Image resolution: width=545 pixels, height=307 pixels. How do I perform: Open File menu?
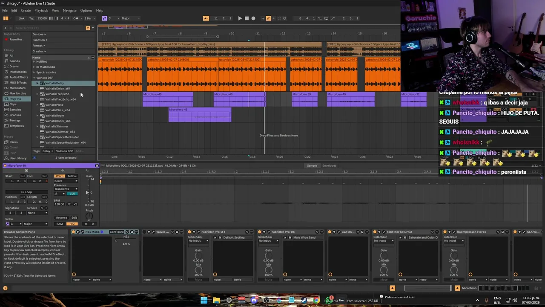5,10
